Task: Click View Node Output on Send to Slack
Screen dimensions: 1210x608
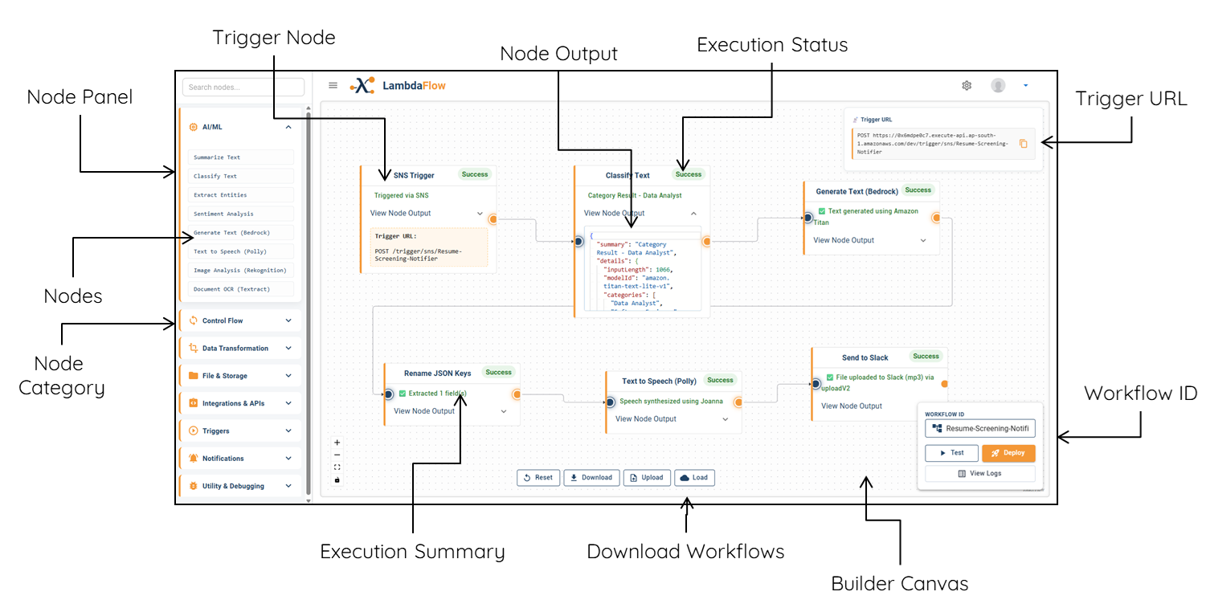Action: (x=852, y=406)
